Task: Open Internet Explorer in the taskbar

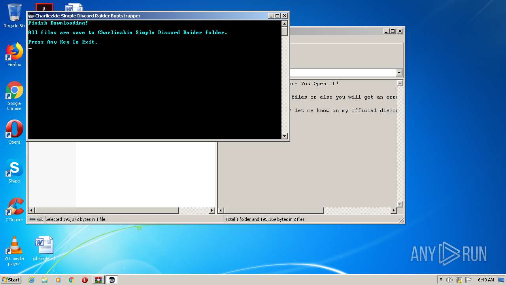Action: click(31, 280)
